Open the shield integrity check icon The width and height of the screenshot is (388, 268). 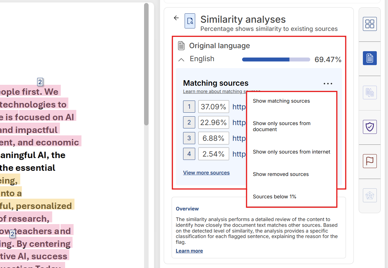(x=370, y=127)
